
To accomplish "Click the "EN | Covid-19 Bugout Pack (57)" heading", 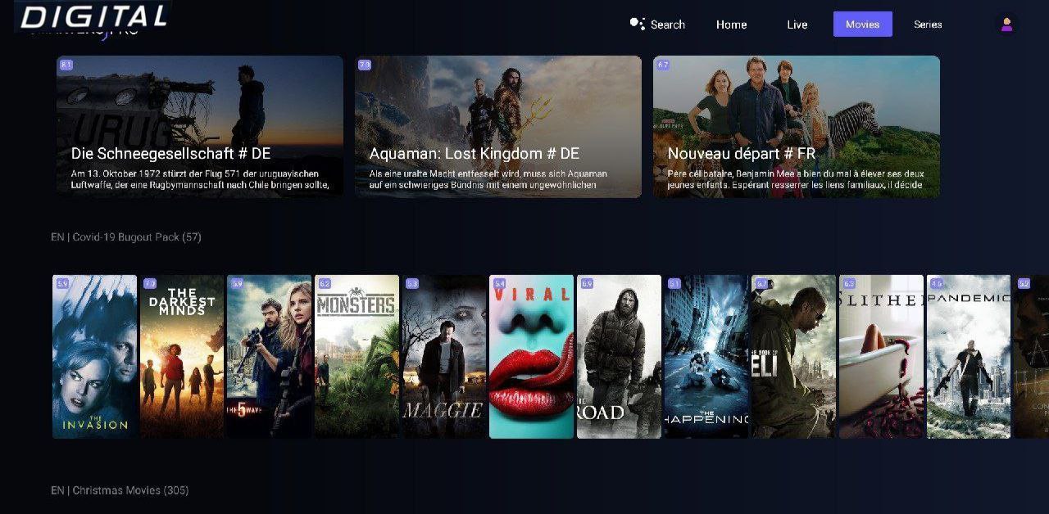I will pos(126,237).
